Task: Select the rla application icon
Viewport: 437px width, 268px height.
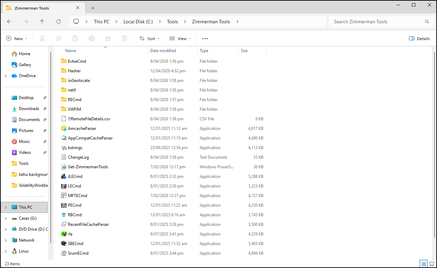Action: click(x=63, y=234)
